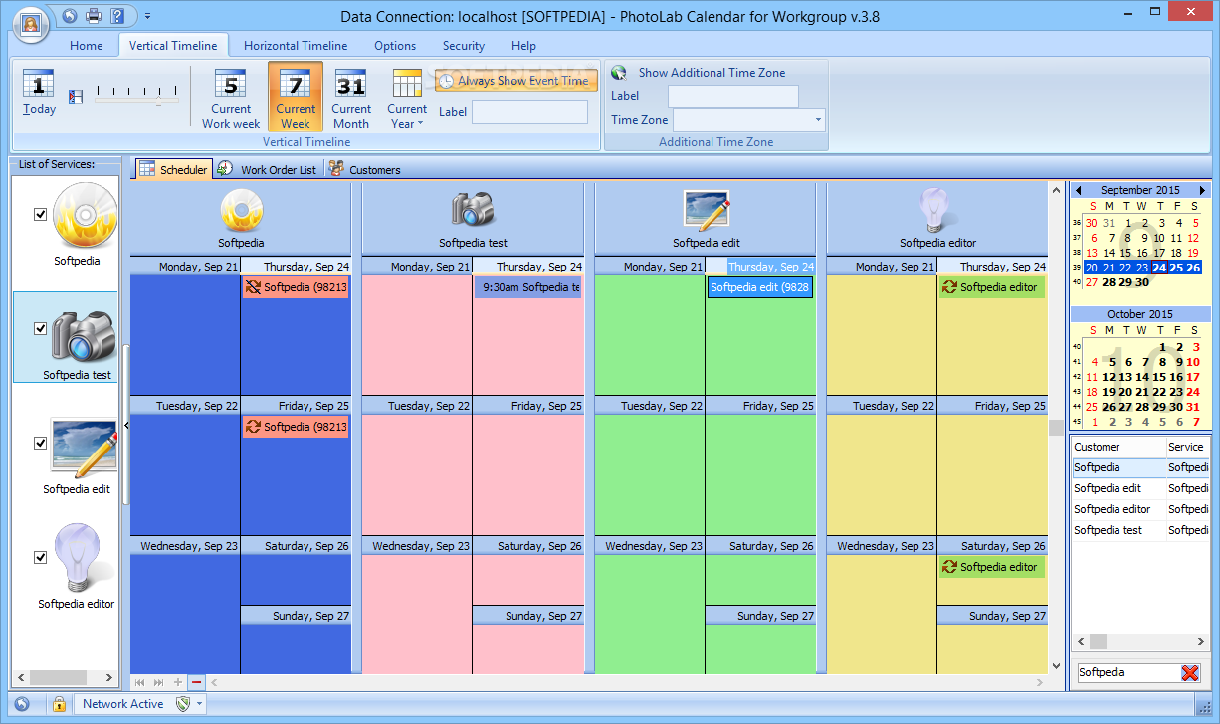Uncheck the Softpedia service checkbox
Viewport: 1220px width, 724px height.
coord(41,214)
